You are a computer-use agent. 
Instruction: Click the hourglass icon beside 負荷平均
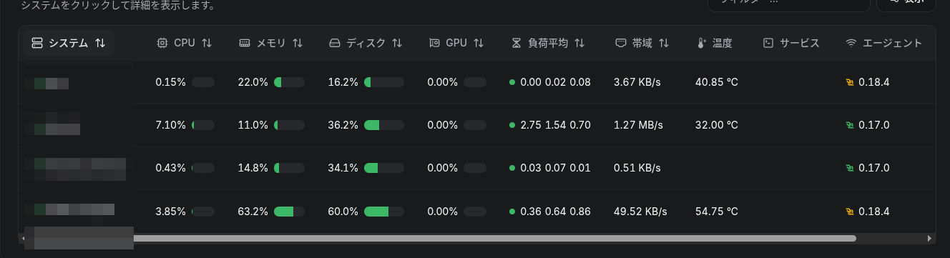tap(516, 43)
